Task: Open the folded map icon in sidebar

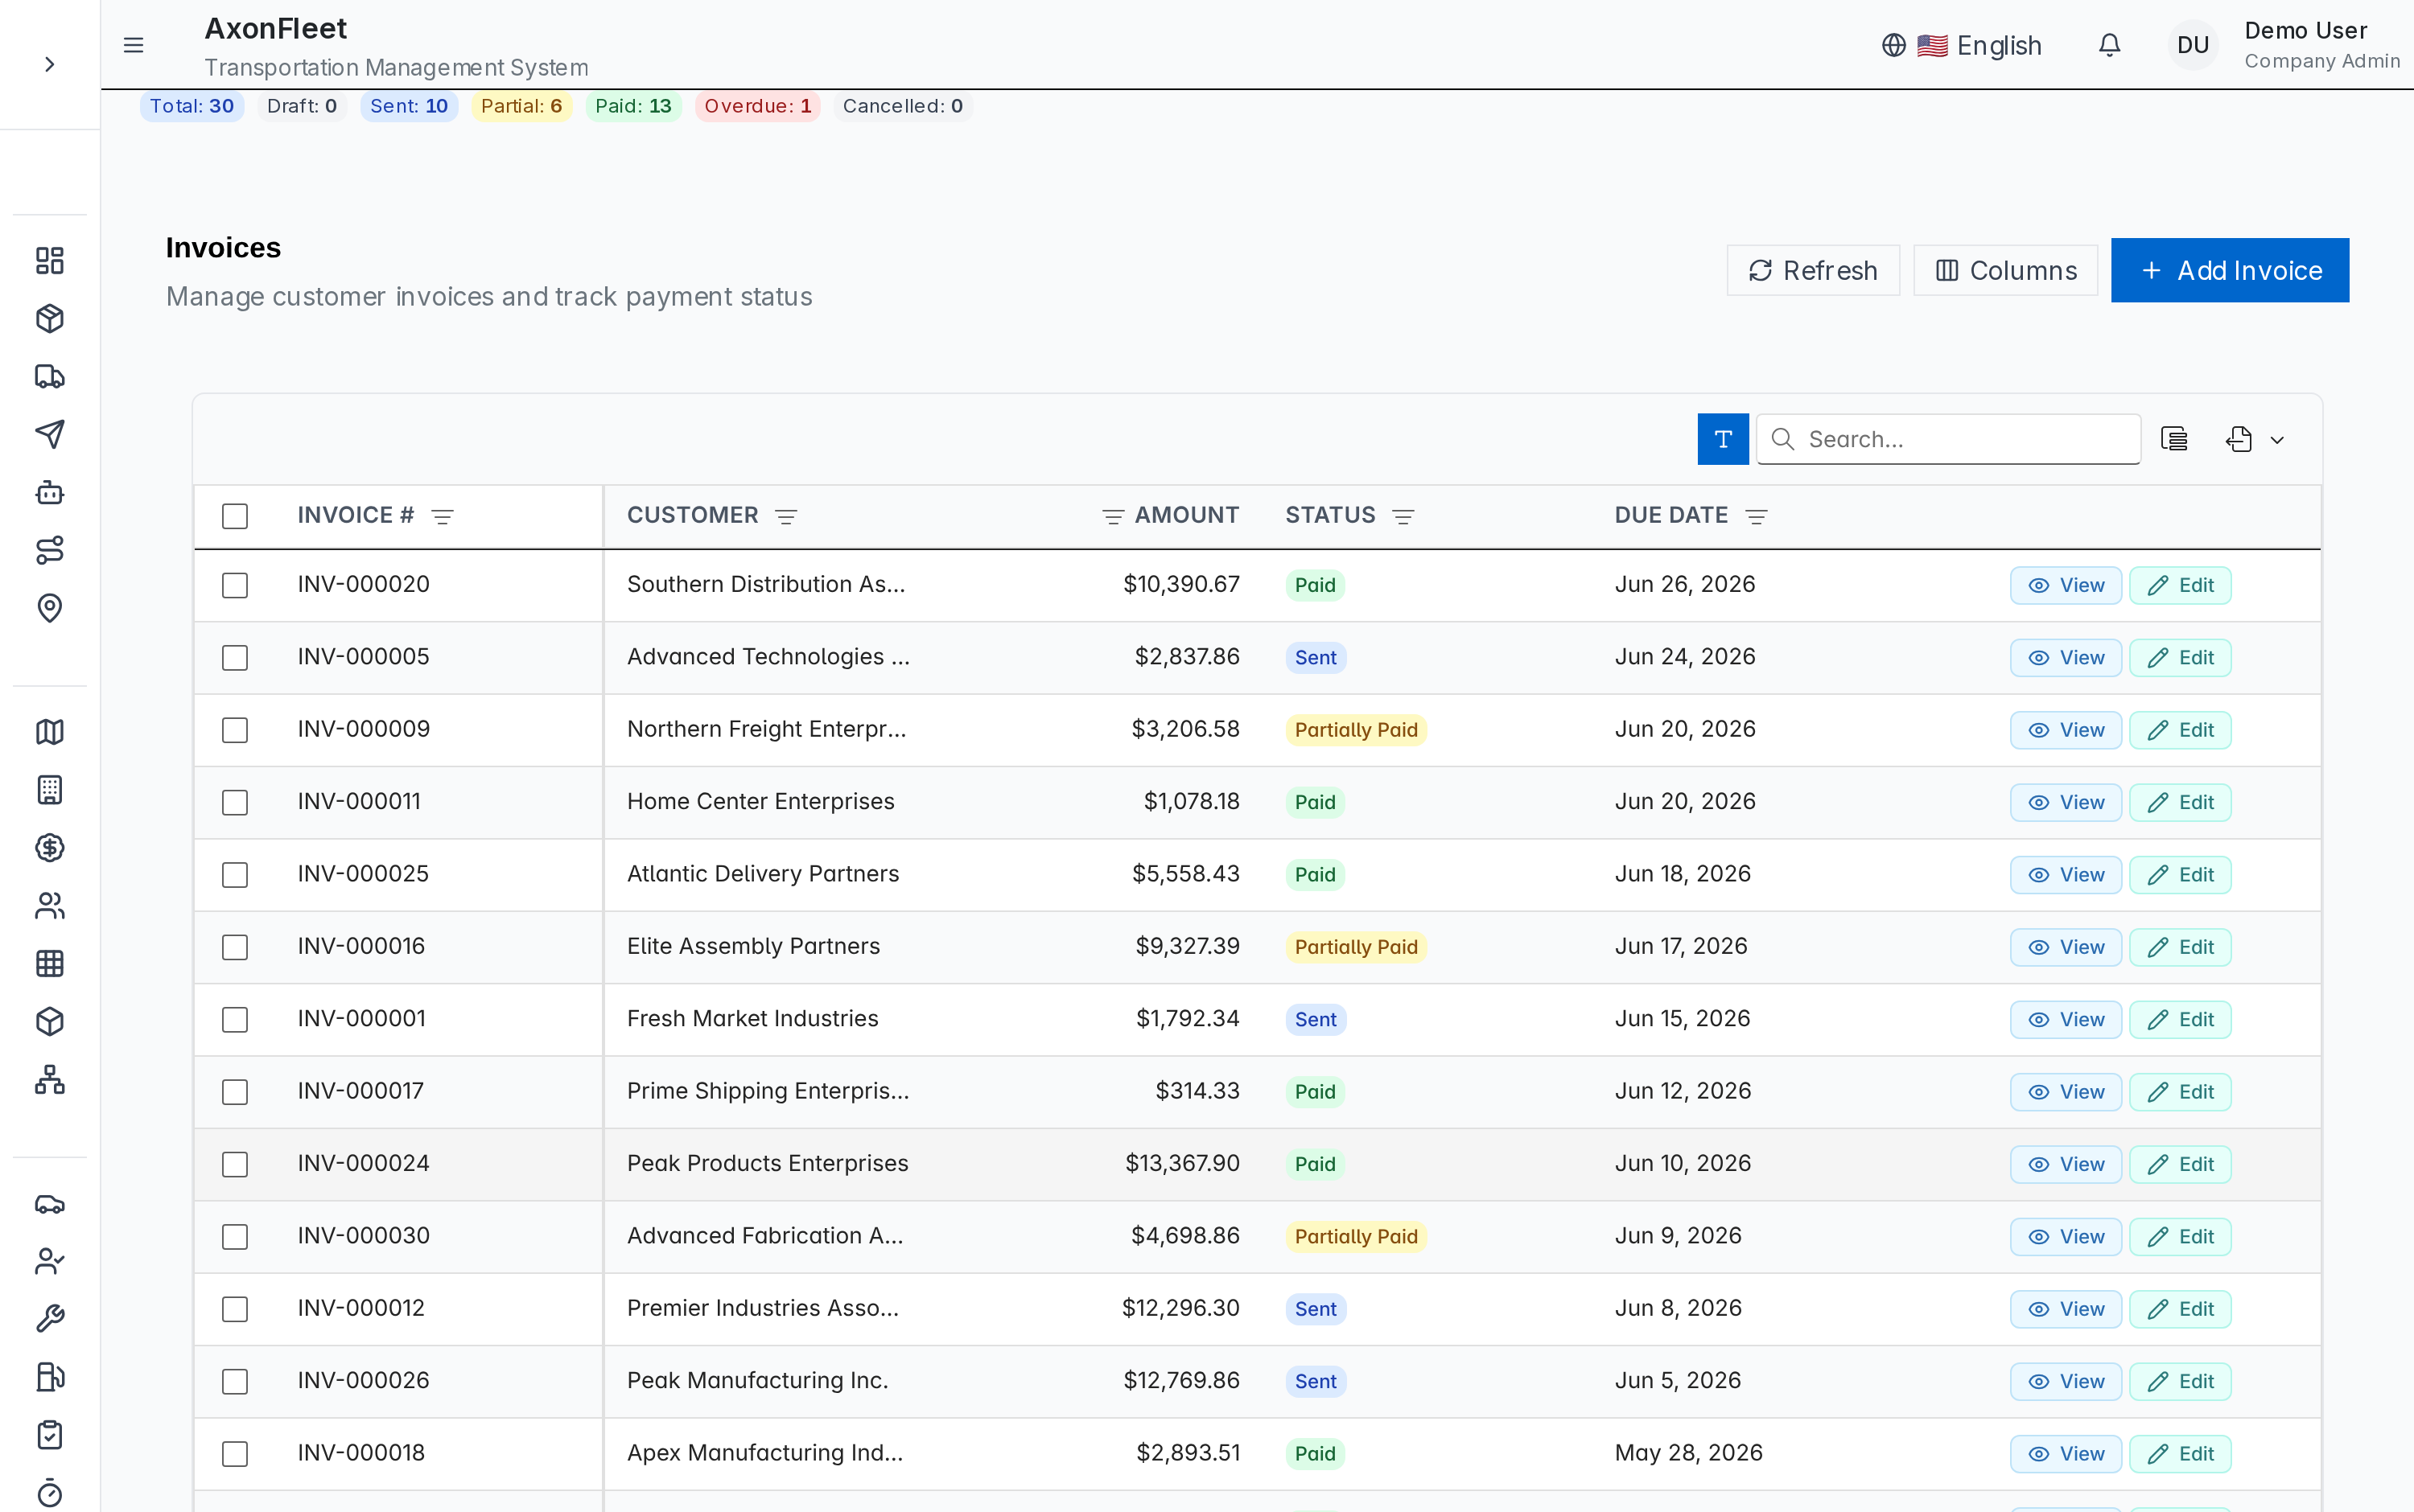Action: pyautogui.click(x=50, y=732)
